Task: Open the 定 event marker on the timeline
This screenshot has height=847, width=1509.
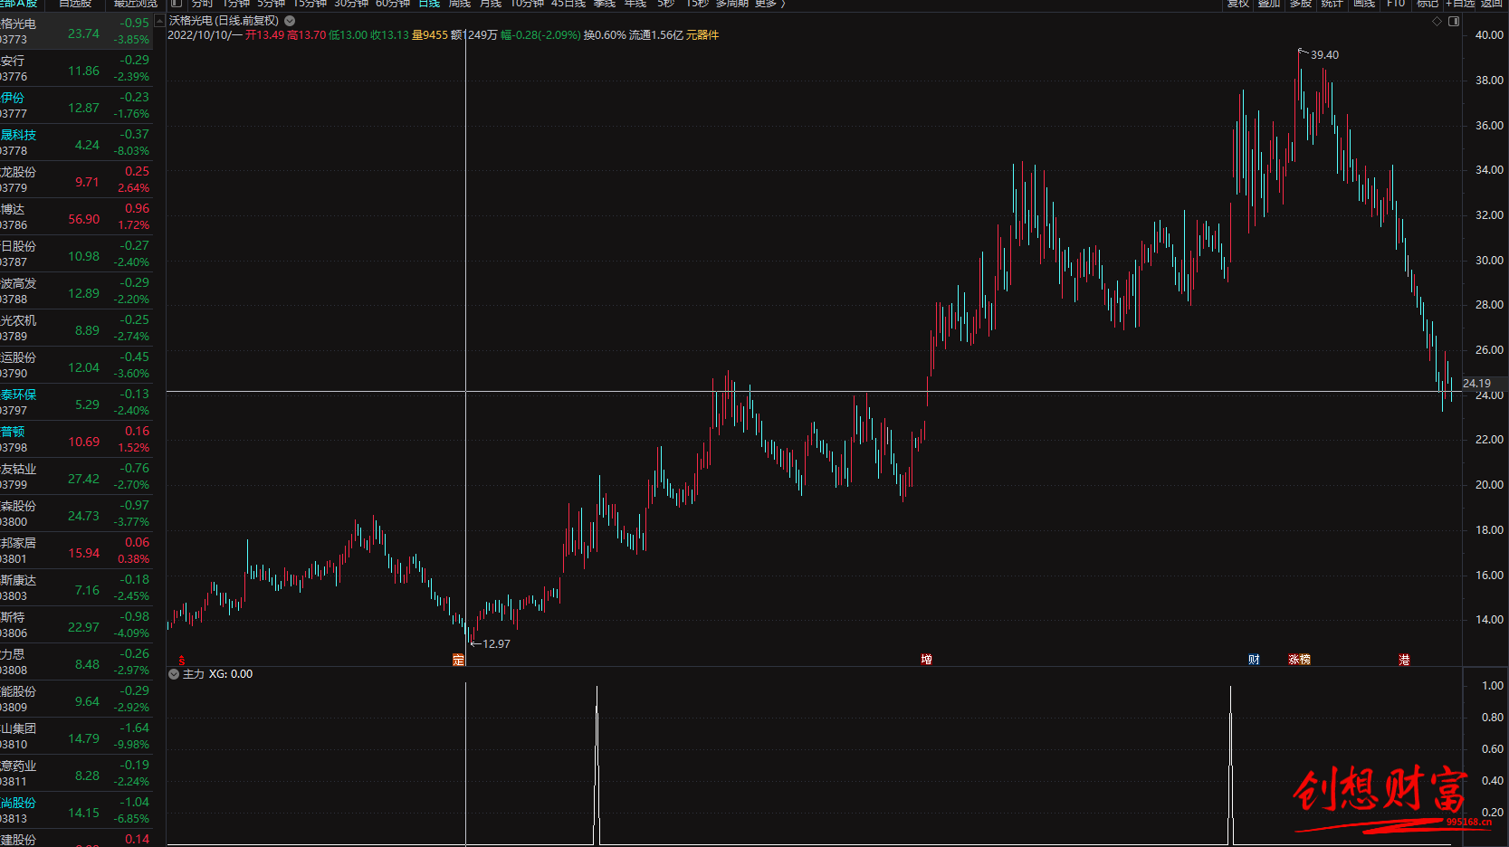Action: tap(459, 660)
